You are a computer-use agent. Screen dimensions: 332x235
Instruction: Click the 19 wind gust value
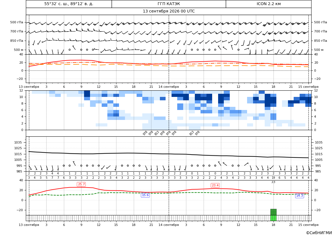pos(273,178)
